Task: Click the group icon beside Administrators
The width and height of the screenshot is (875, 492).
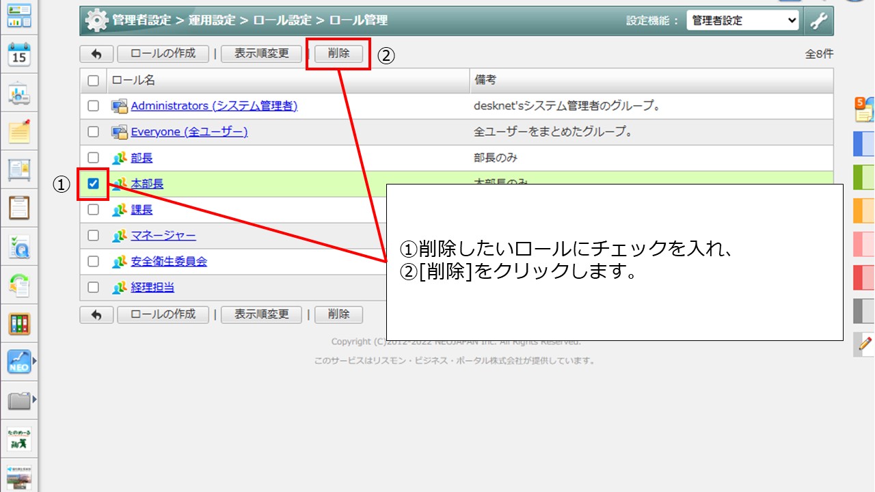Action: (120, 106)
